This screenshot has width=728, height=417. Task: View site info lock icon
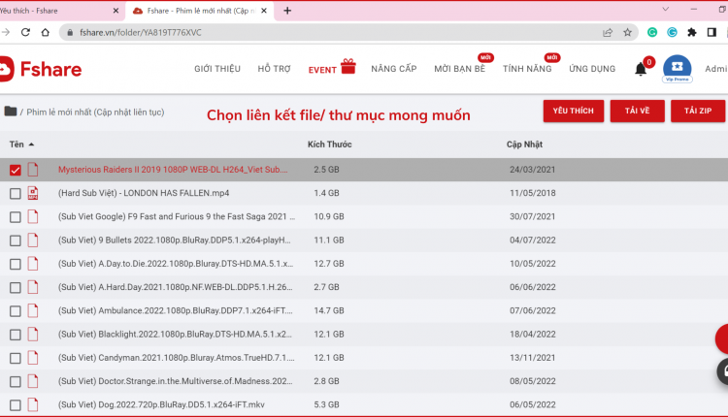70,32
